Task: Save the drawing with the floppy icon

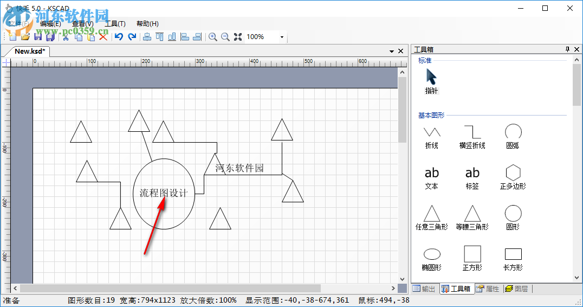Action: pos(38,36)
